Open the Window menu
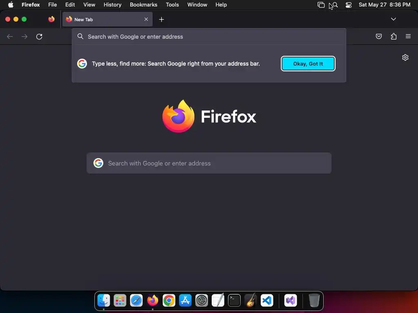Screen dimensions: 418x313 [x=197, y=5]
